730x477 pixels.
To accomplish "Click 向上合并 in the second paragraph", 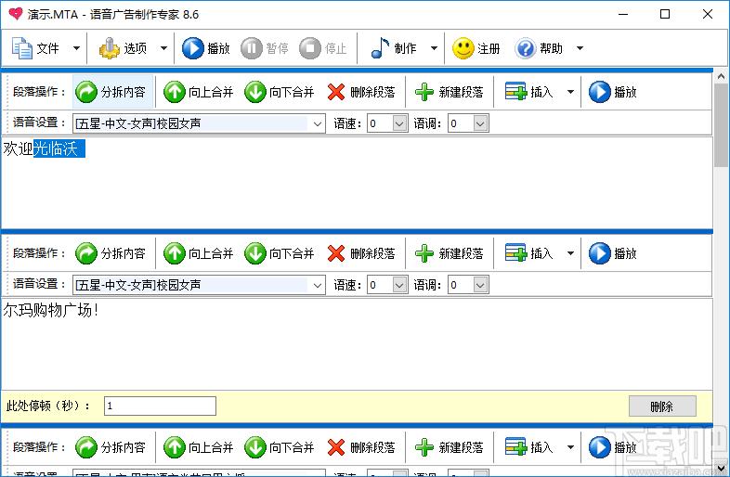I will coord(199,253).
